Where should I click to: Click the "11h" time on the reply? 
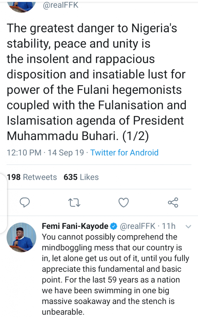pos(169,227)
